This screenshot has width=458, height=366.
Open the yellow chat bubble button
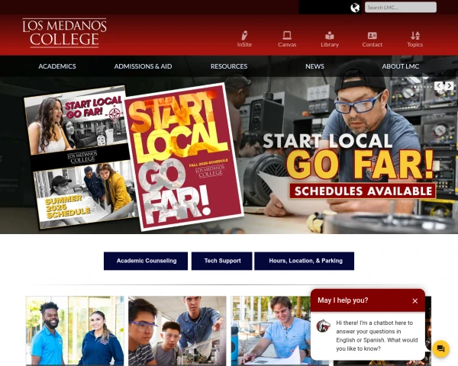tap(440, 348)
